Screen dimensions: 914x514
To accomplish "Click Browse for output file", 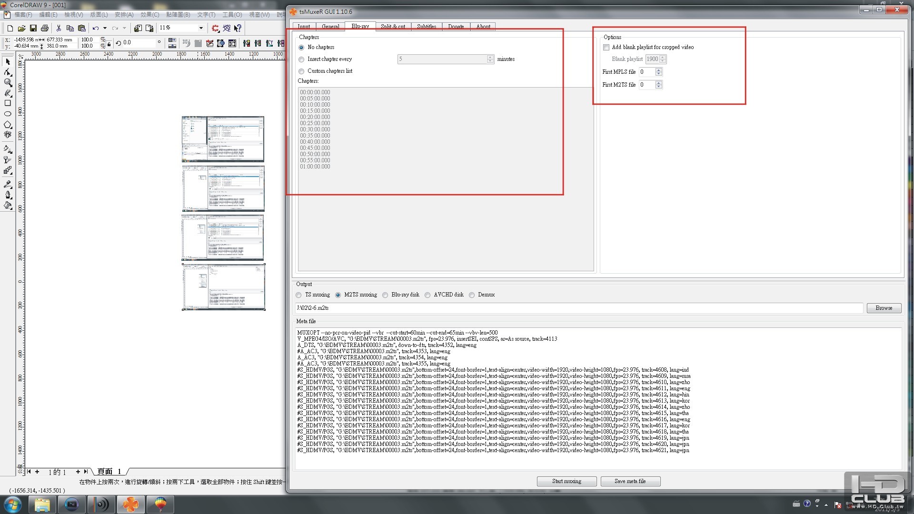I will coord(884,308).
